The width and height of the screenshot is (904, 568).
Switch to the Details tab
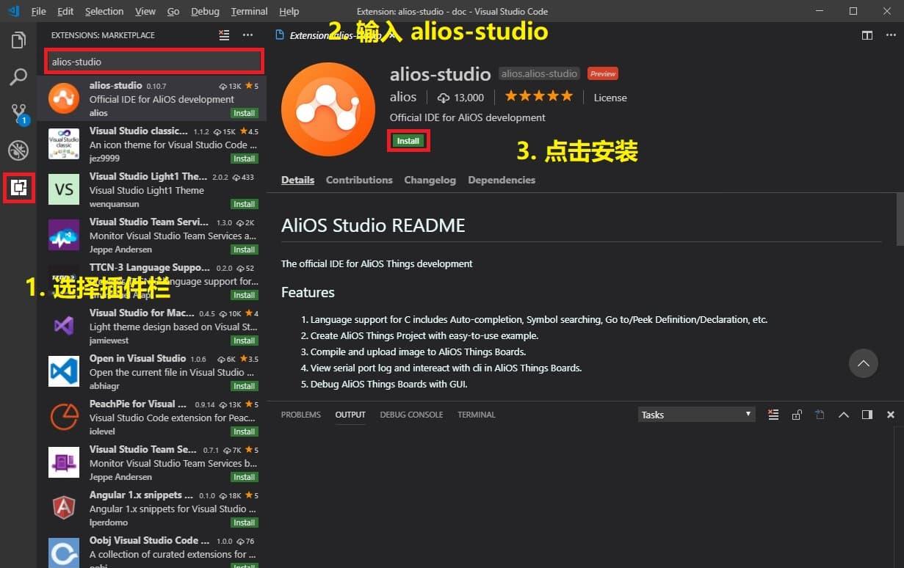point(297,180)
